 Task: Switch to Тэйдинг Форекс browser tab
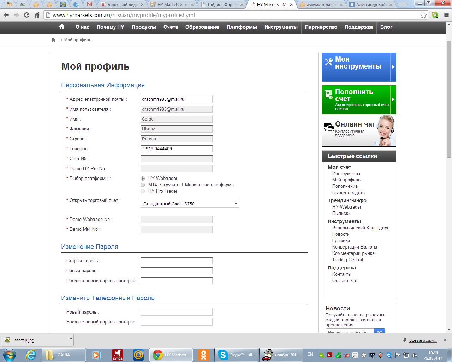coord(222,5)
